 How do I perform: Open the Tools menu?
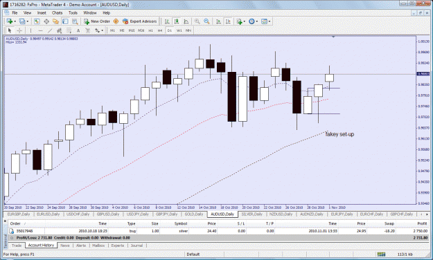[73, 12]
